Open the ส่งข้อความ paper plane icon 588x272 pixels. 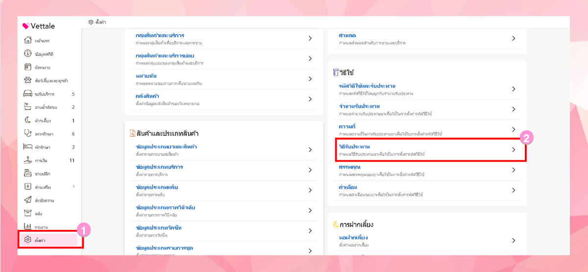point(28,200)
